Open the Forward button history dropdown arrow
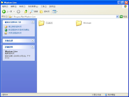The width and height of the screenshot is (129, 97). point(22,11)
